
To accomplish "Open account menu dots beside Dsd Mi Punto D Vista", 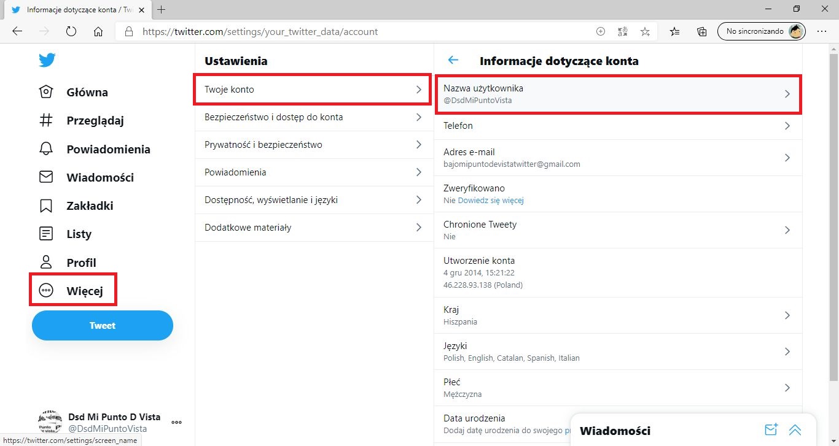I will 177,422.
